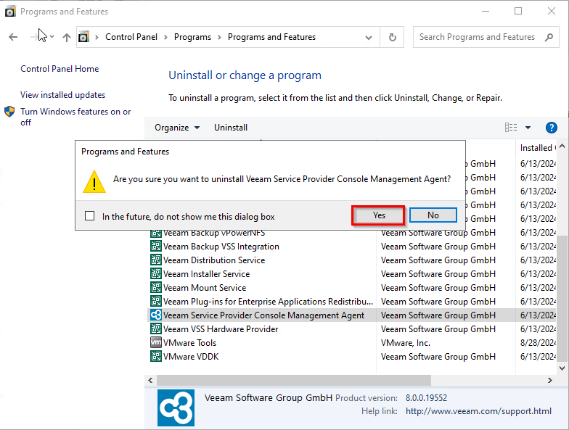Image resolution: width=569 pixels, height=430 pixels.
Task: Click right arrow of horizontal scrollbar
Action: pos(550,380)
